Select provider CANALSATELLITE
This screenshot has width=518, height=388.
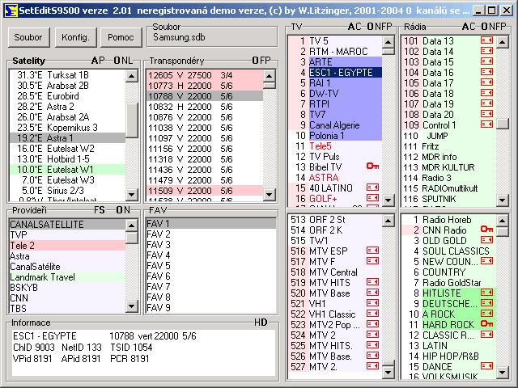[x=67, y=225]
